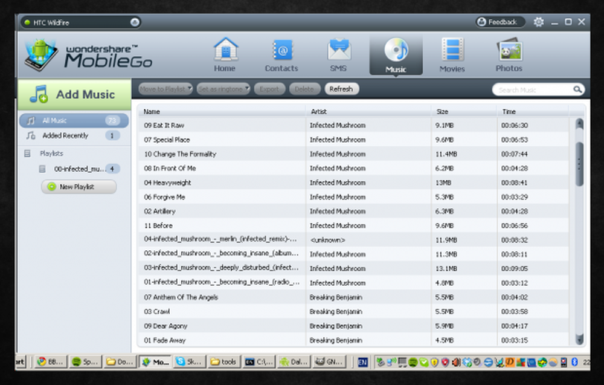Open the MobileGo Mo... taskbar button
This screenshot has width=604, height=385.
(x=155, y=362)
